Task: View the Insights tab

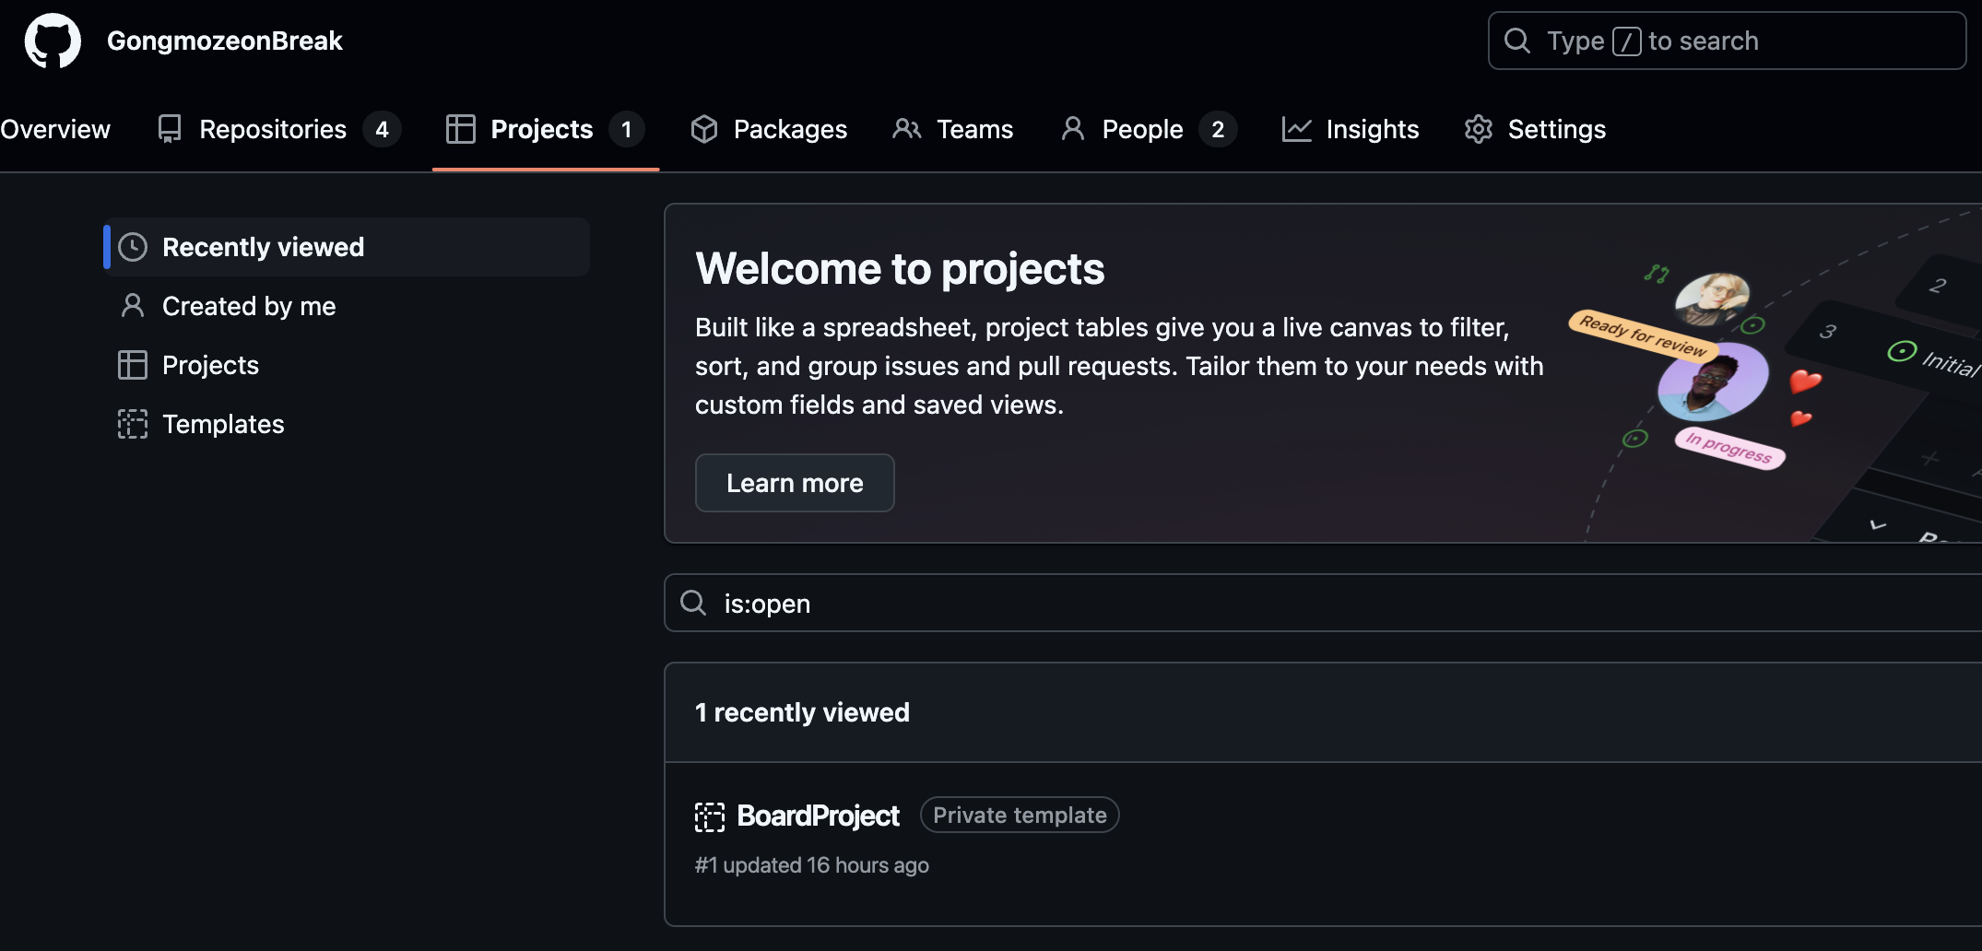Action: (x=1351, y=129)
